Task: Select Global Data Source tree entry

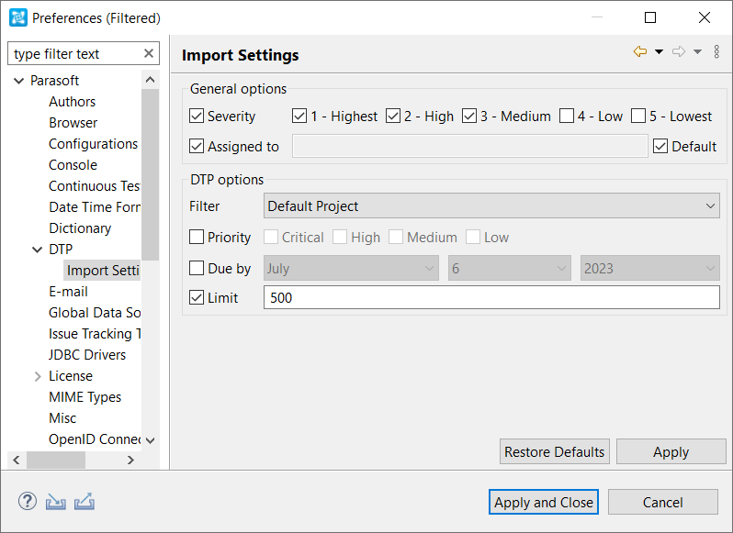Action: pyautogui.click(x=95, y=313)
